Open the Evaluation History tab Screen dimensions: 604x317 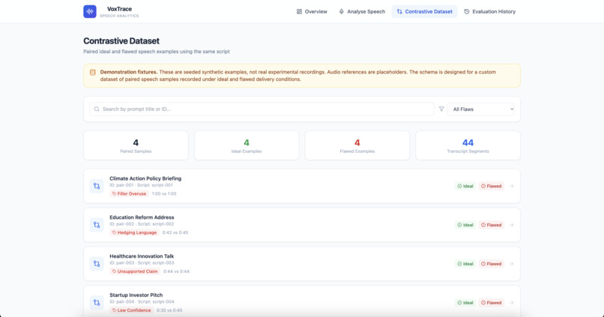(x=489, y=11)
